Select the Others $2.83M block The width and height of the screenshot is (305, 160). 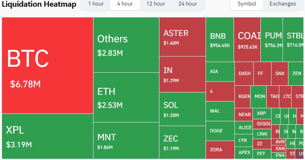pos(126,44)
